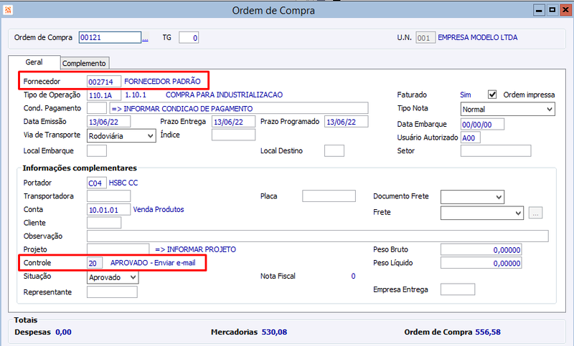The height and width of the screenshot is (346, 574).
Task: Click the U.N. code field 001
Action: [425, 38]
